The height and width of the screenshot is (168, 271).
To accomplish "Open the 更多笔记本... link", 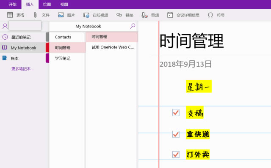I will pos(22,69).
